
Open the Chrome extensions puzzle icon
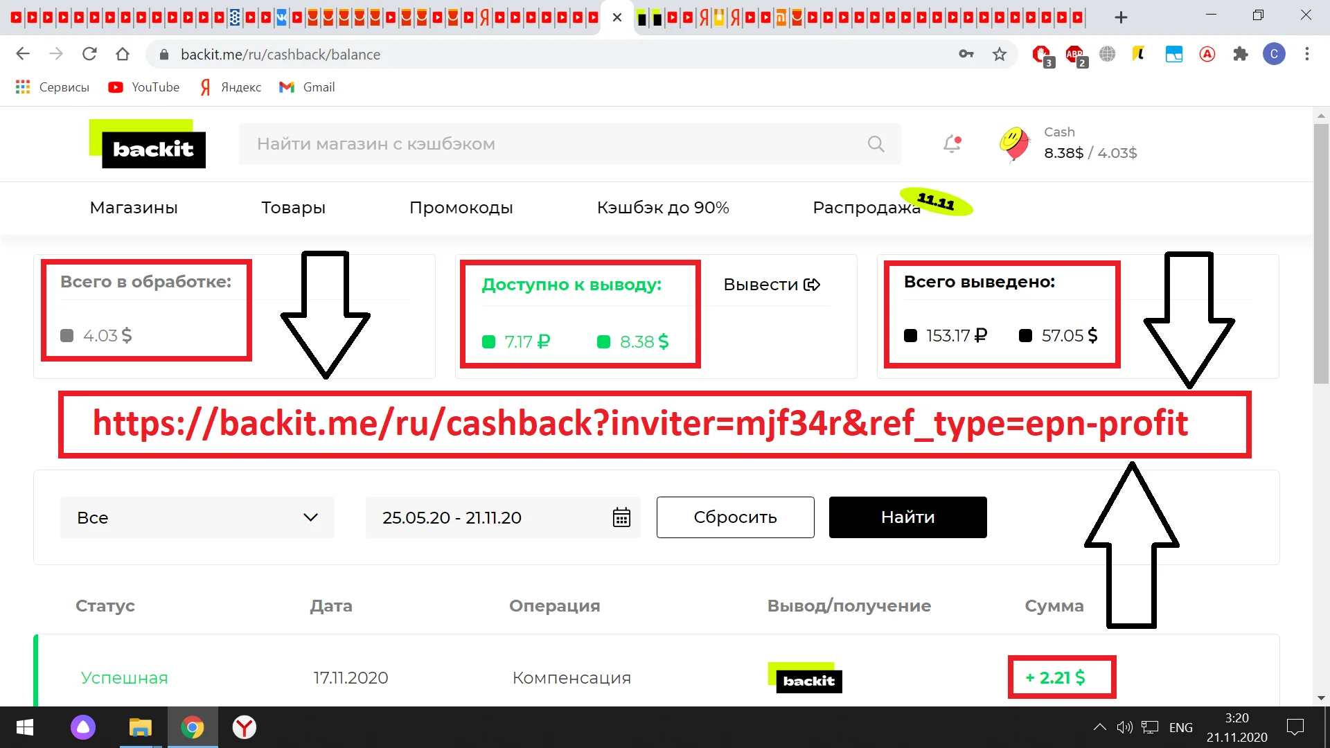1240,54
